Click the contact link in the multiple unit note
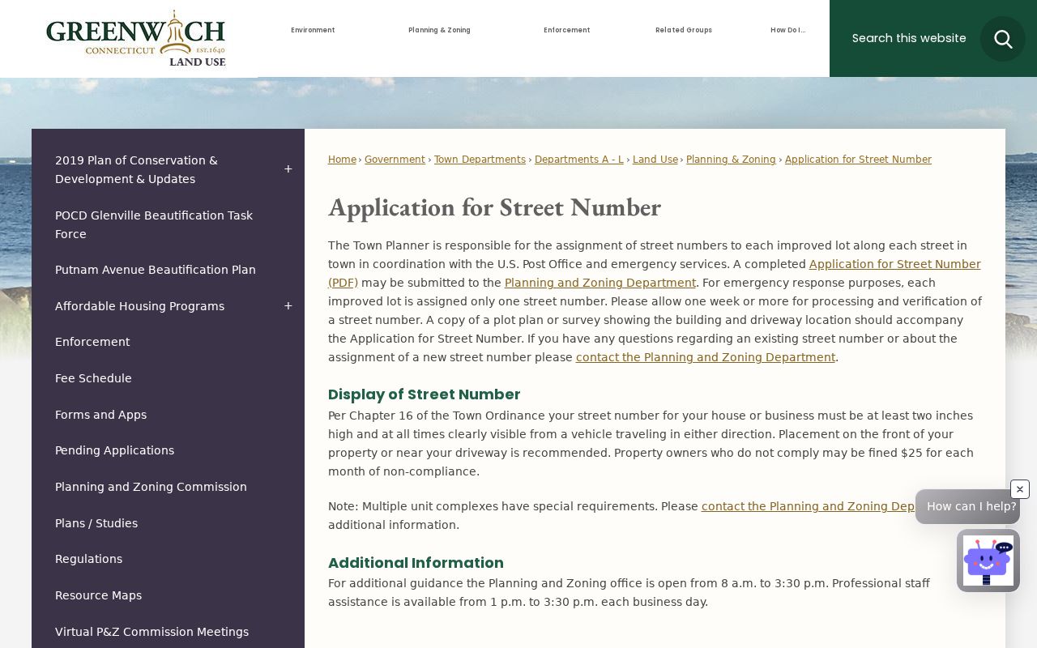This screenshot has width=1037, height=648. click(x=808, y=506)
